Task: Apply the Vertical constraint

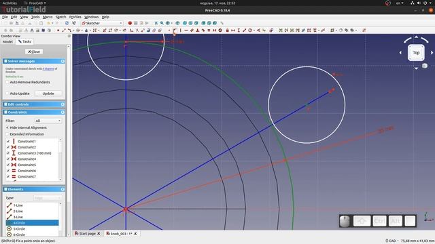Action: pos(180,30)
